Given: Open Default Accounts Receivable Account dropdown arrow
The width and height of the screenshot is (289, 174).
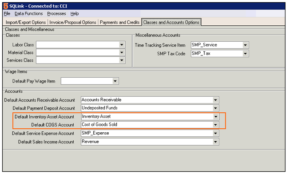Looking at the screenshot, I should (x=215, y=100).
